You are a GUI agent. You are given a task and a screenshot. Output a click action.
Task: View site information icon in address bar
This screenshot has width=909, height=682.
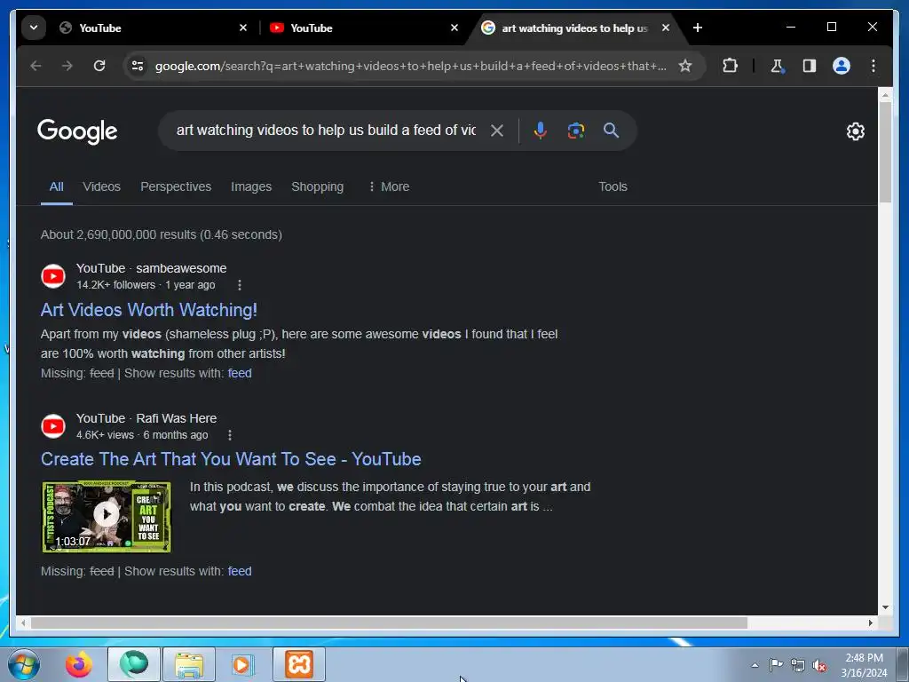tap(138, 66)
